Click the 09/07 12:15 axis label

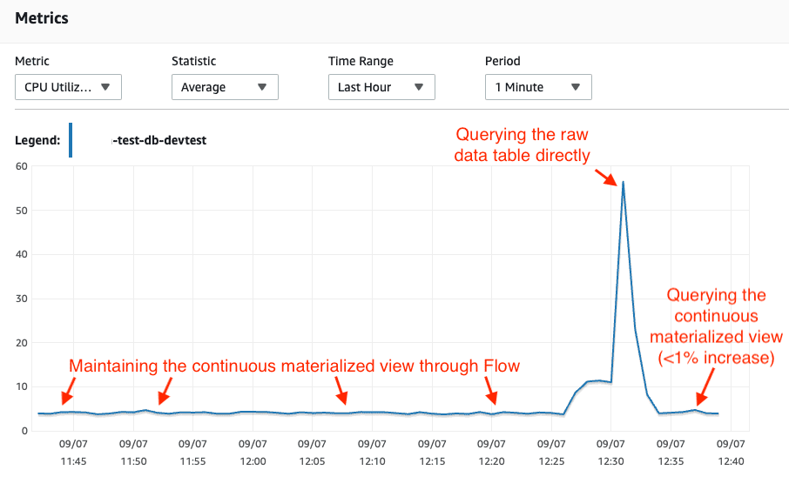pos(432,453)
